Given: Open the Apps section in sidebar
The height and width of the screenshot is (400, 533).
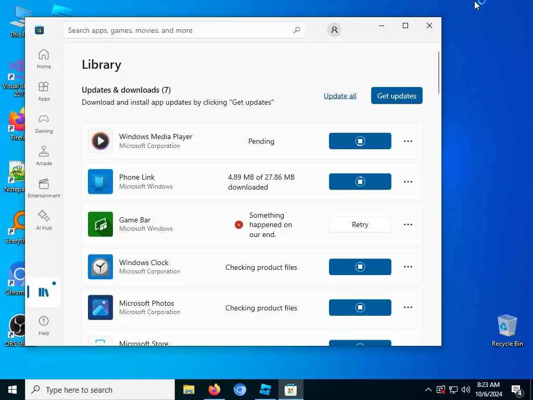Looking at the screenshot, I should click(x=44, y=91).
